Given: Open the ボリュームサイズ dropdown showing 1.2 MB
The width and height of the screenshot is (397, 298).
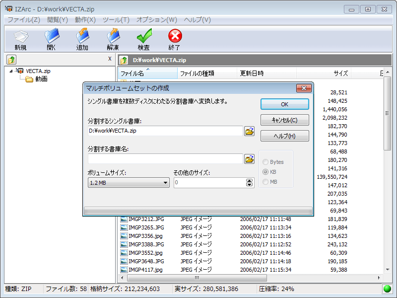Looking at the screenshot, I should click(x=129, y=182).
